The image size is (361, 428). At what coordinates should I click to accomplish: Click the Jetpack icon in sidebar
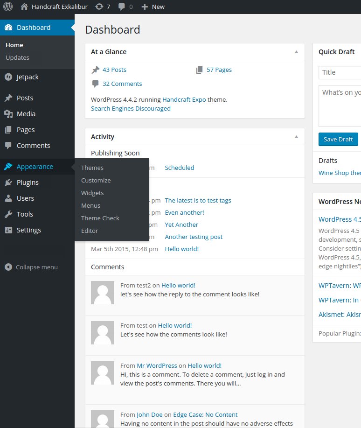tap(8, 77)
